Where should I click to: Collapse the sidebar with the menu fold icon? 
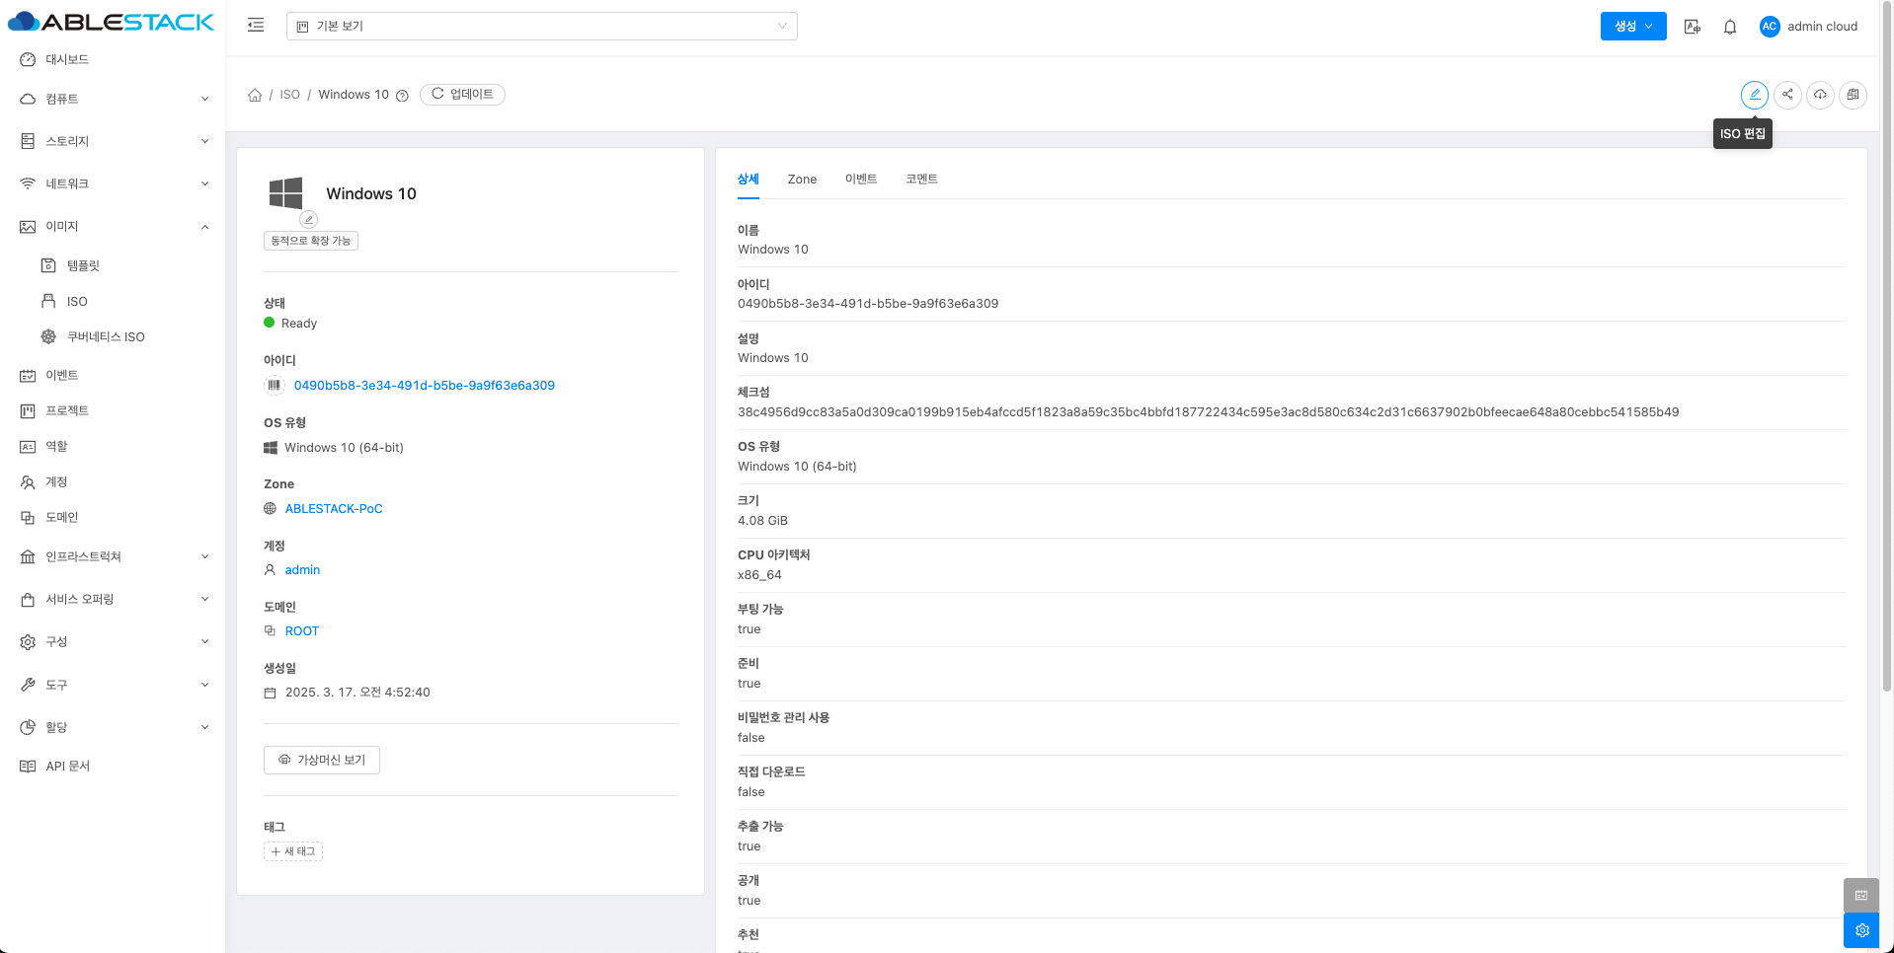(256, 26)
